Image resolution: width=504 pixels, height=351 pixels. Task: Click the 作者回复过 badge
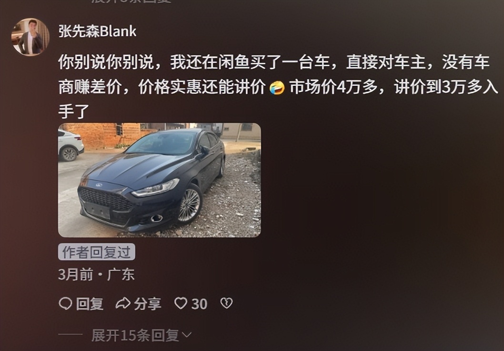[96, 252]
